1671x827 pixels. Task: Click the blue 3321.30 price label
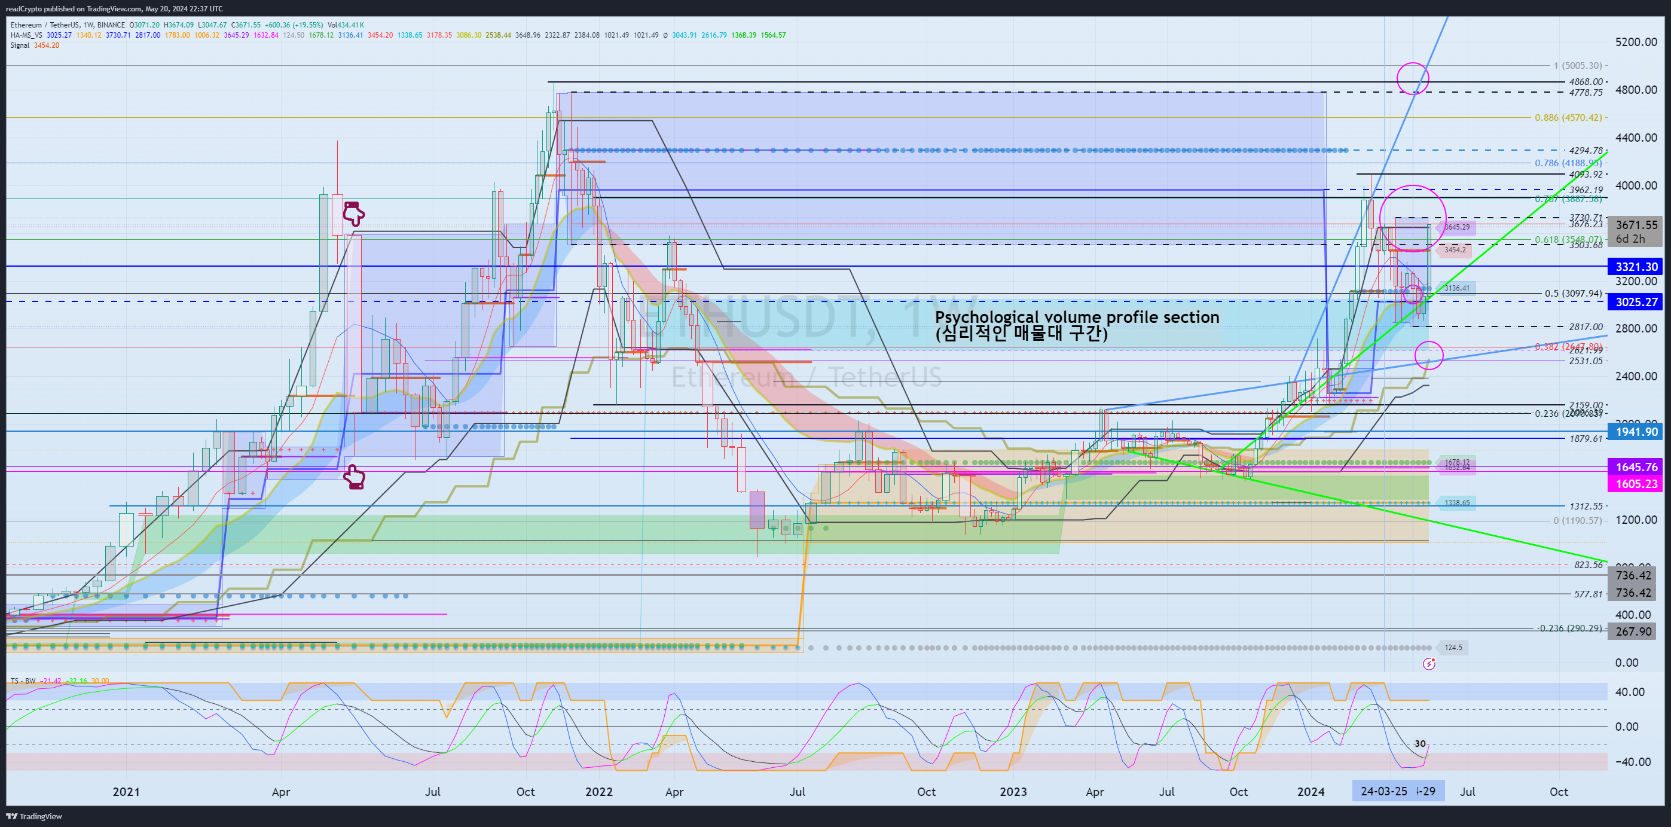point(1636,267)
